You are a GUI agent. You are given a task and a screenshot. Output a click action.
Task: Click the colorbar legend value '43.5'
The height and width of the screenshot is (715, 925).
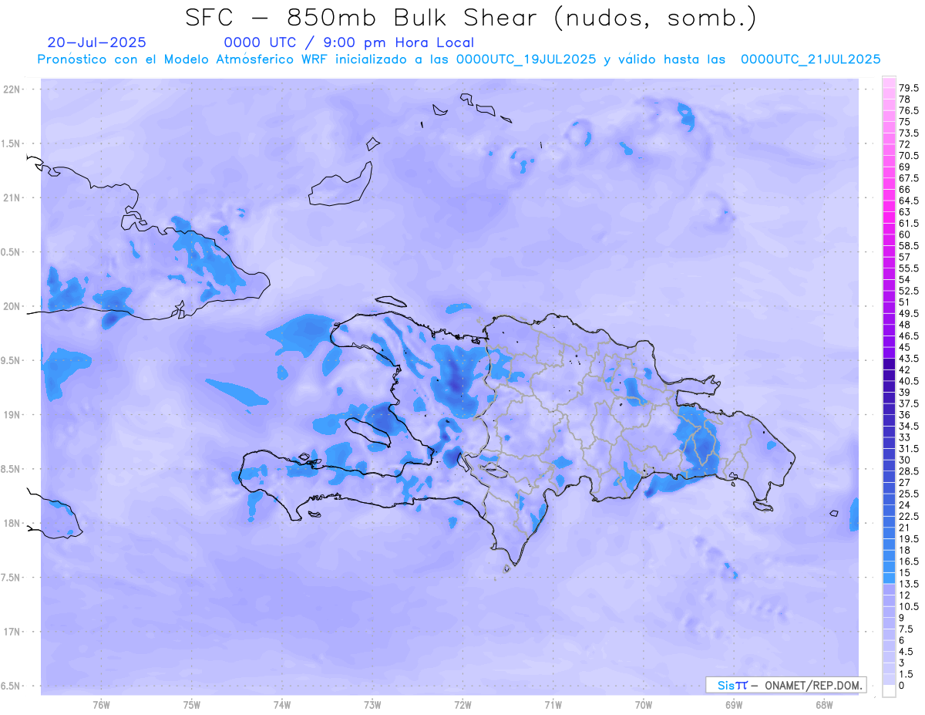pyautogui.click(x=910, y=359)
